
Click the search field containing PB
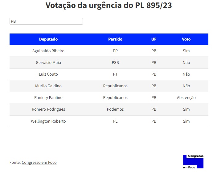[46, 21]
